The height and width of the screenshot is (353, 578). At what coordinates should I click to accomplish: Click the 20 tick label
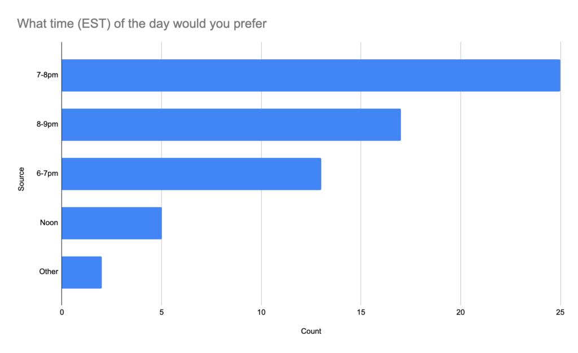tap(461, 313)
